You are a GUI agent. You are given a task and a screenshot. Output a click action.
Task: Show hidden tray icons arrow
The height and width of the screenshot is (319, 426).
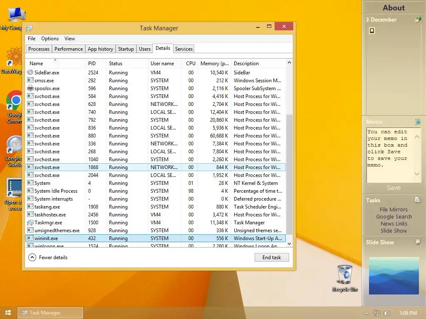point(367,313)
